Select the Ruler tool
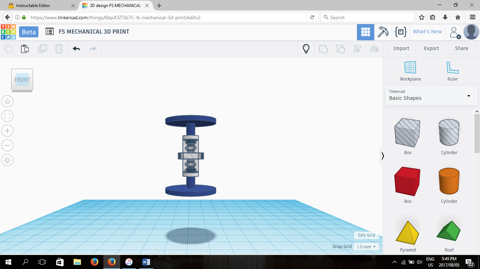Screen dimensions: 480x269 click(x=453, y=71)
